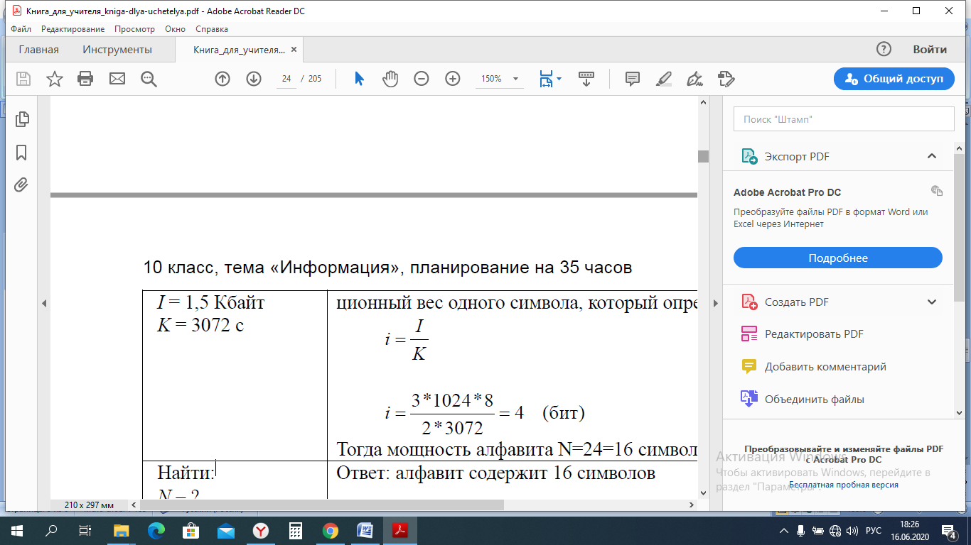Go to previous page arrow
Viewport: 971px width, 545px height.
tap(222, 79)
